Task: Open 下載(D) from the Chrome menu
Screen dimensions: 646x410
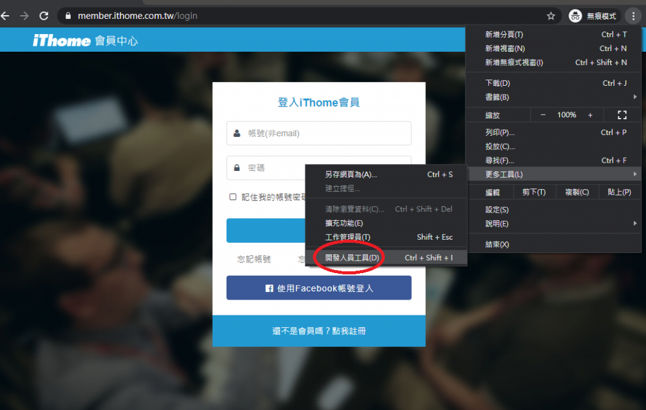Action: click(x=553, y=83)
